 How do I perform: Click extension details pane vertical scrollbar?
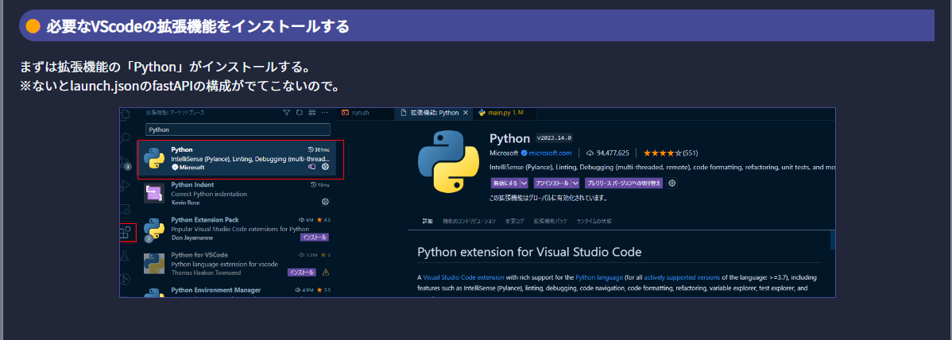point(833,241)
